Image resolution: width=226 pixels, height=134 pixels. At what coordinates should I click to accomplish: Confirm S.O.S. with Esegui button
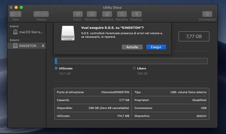tap(156, 47)
